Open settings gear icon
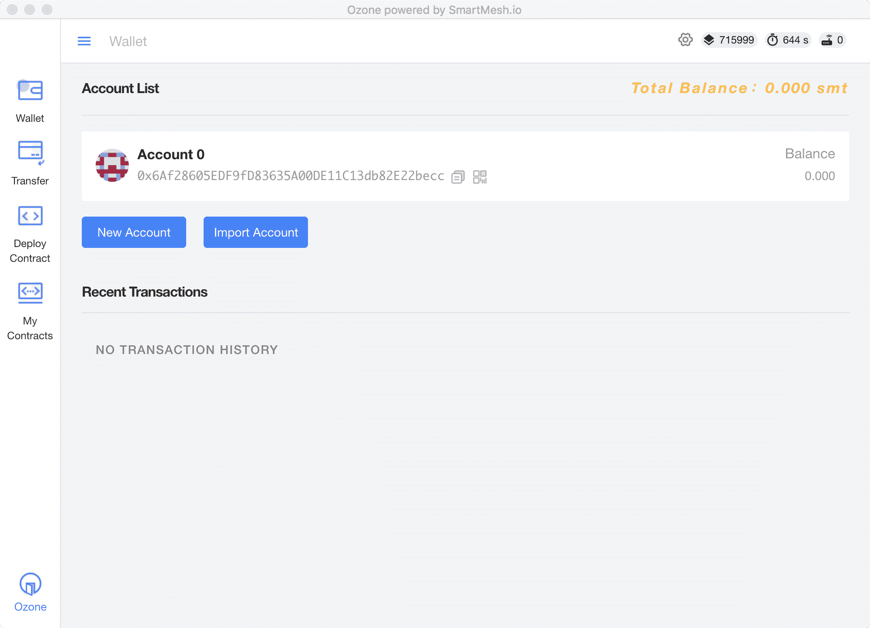 (685, 40)
